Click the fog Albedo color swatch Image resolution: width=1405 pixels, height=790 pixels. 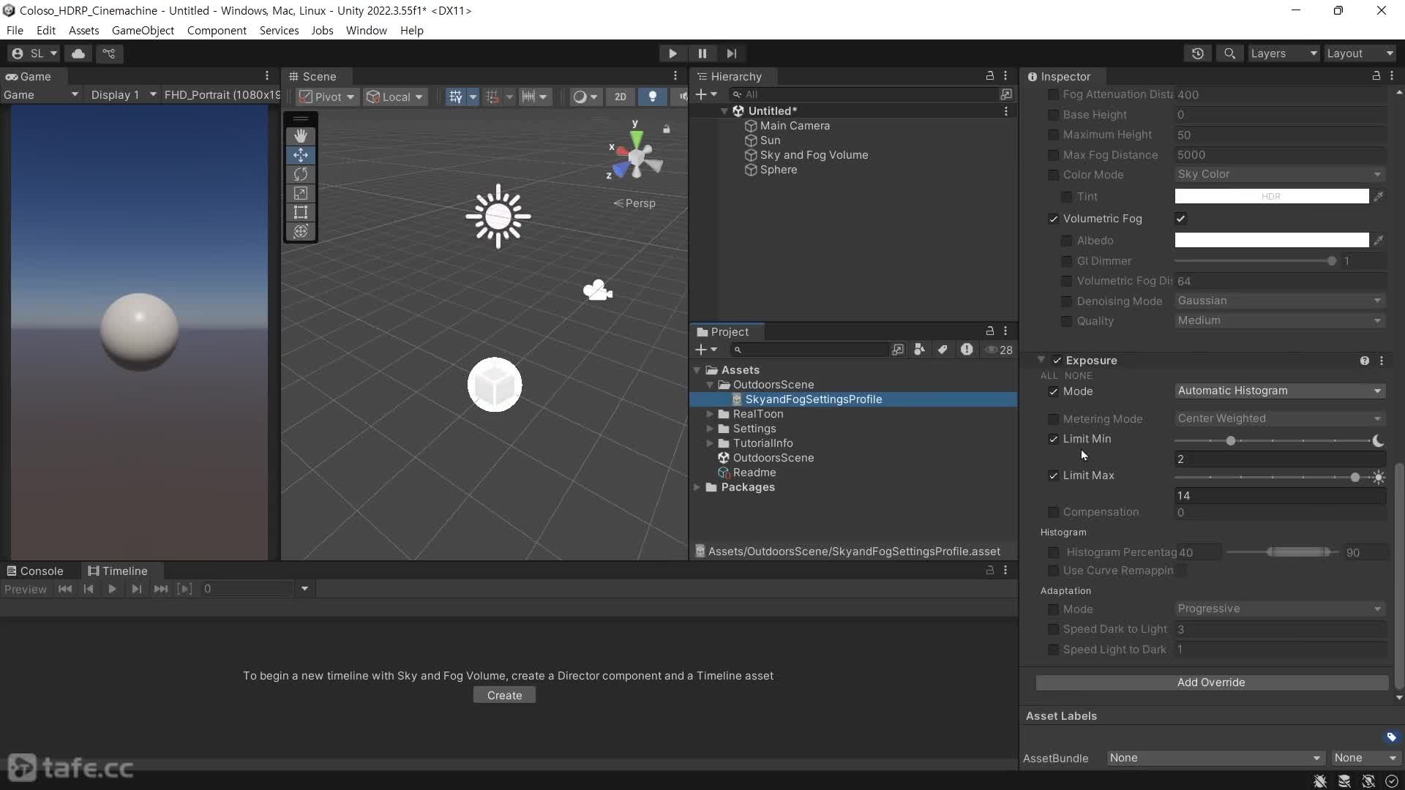(1271, 241)
